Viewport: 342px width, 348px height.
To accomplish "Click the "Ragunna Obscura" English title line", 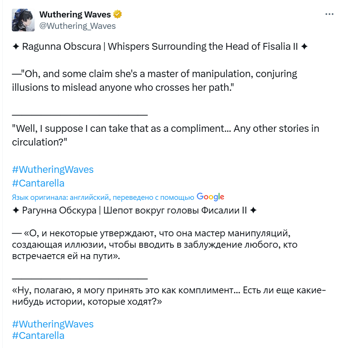I will click(x=160, y=47).
